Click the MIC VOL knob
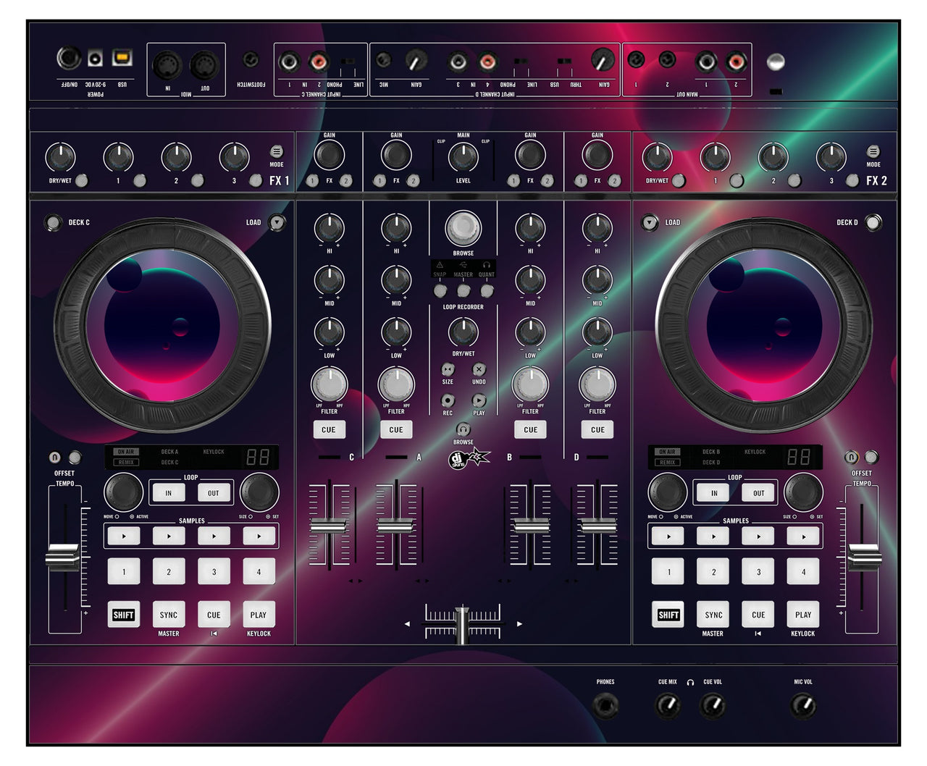Viewport: 927px width, 766px height. (802, 704)
